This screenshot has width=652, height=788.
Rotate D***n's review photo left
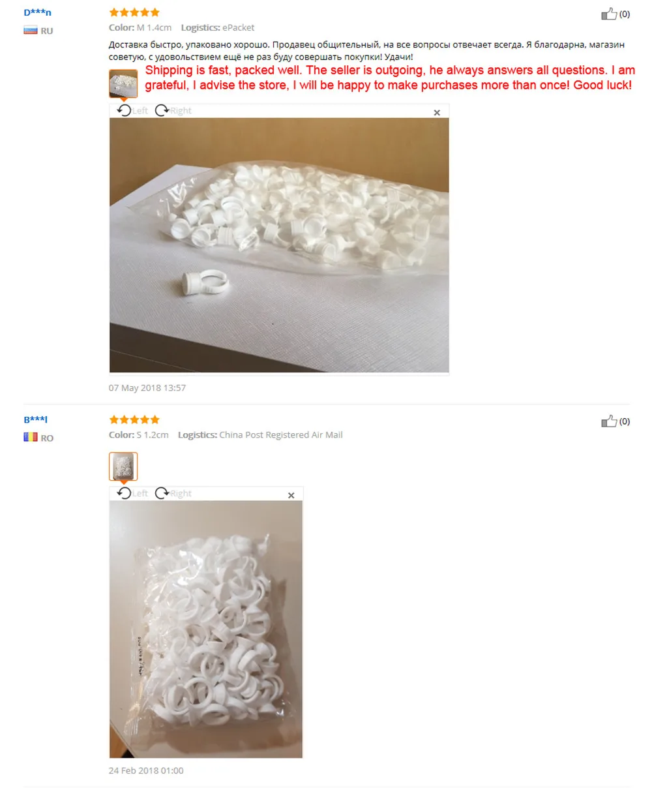point(132,110)
